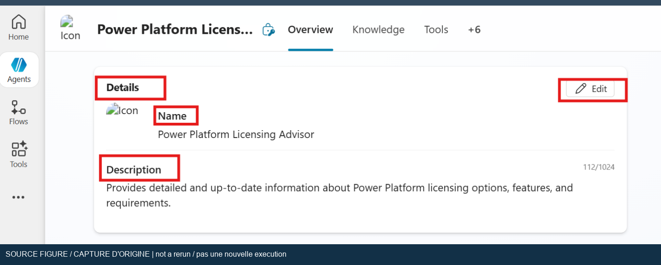Viewport: 661px width, 265px height.
Task: Open Flows from the sidebar
Action: click(19, 113)
